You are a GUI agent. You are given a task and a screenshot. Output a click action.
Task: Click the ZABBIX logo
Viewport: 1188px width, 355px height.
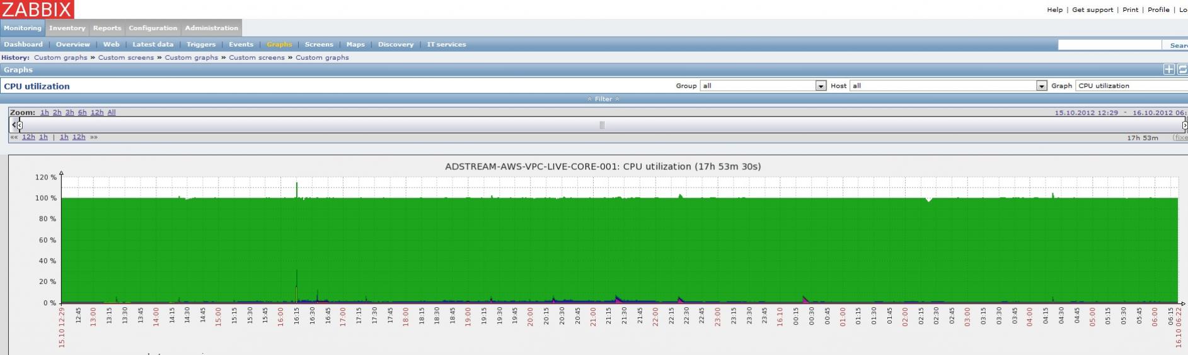pyautogui.click(x=37, y=9)
